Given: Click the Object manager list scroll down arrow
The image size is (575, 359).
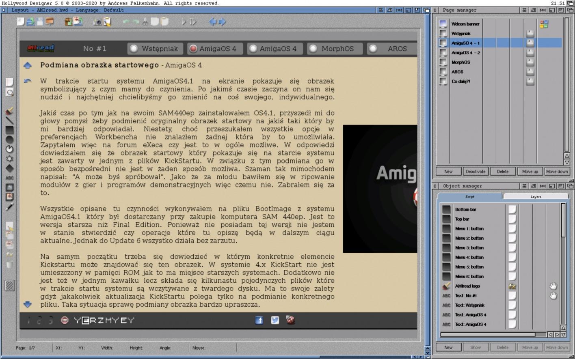Looking at the screenshot, I should 563,335.
